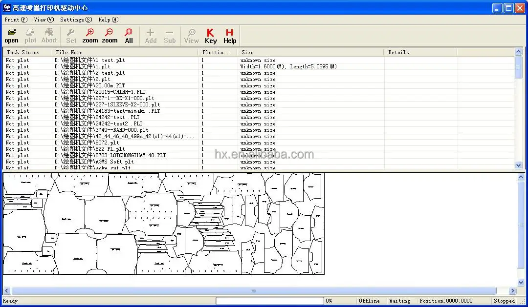
Task: Select the row 8072.plt
Action: click(x=259, y=143)
